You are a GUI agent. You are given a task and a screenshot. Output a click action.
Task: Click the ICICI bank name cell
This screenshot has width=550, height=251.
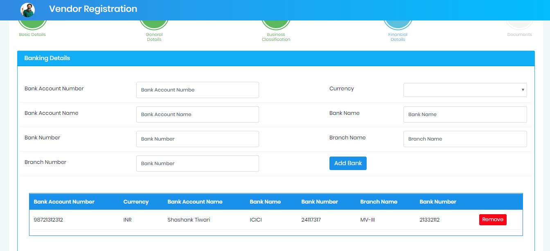256,220
